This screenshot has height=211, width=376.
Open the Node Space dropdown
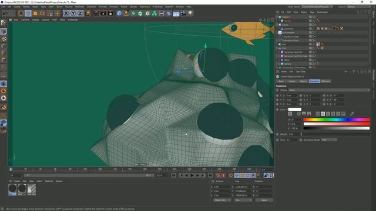click(317, 6)
